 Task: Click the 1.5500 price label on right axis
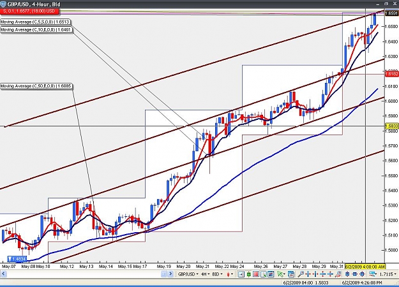pyautogui.click(x=392, y=175)
